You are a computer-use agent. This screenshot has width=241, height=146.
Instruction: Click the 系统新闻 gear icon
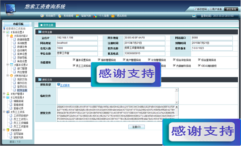tap(60, 16)
